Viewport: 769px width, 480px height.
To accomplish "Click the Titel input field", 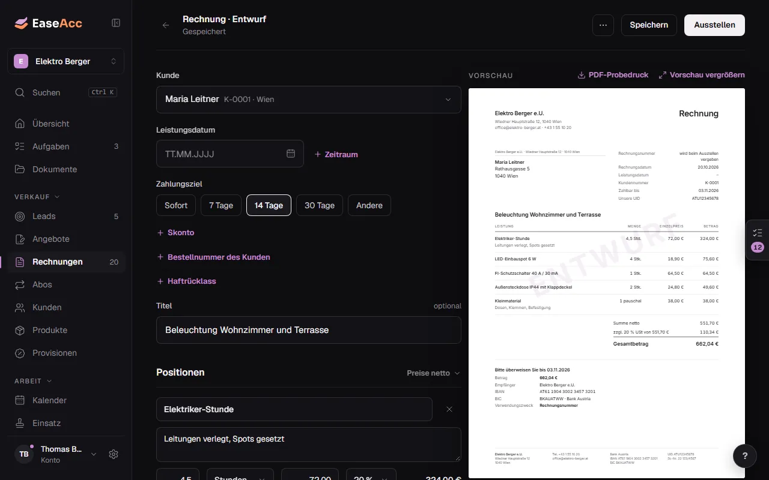I will click(309, 330).
